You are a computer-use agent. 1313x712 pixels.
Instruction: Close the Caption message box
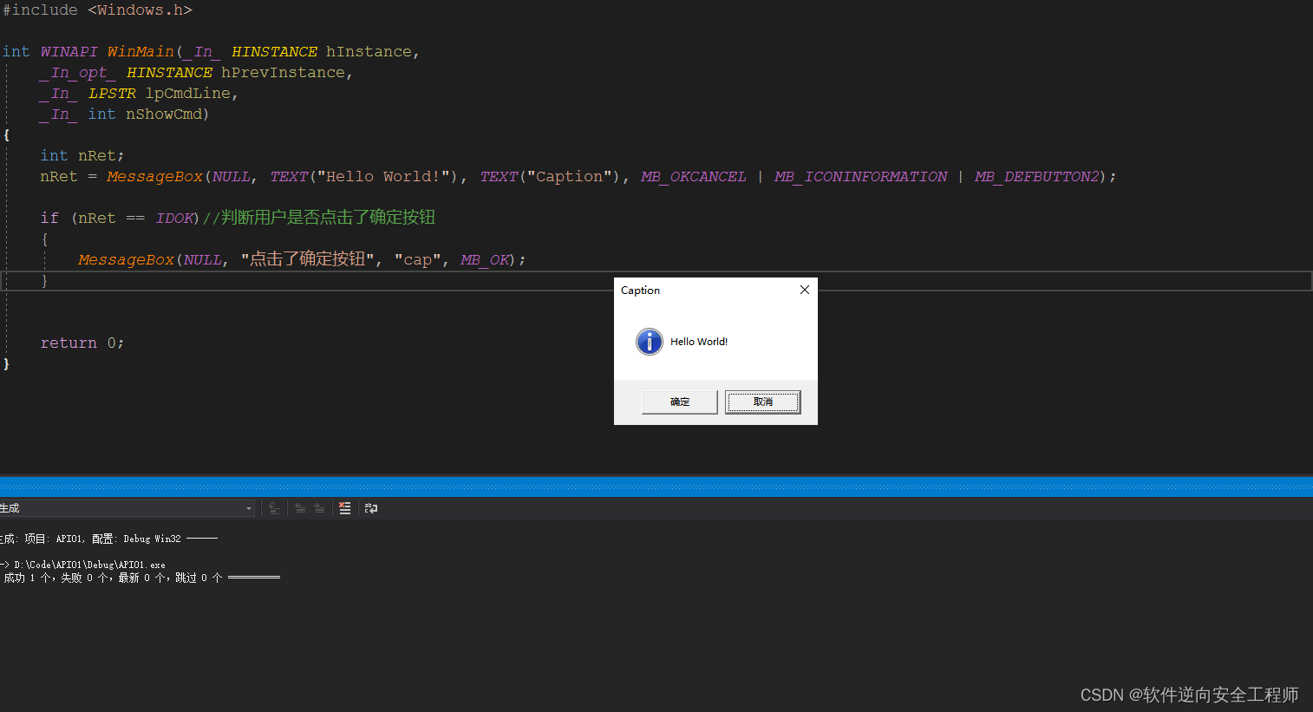[x=804, y=290]
